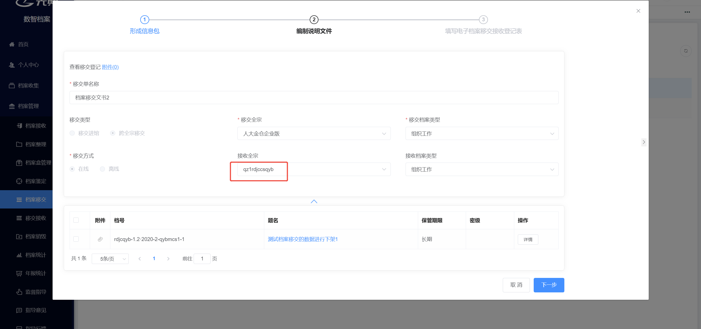This screenshot has height=329, width=701.
Task: Click 填写电子档案移交接收登记表 step label
Action: tap(483, 31)
